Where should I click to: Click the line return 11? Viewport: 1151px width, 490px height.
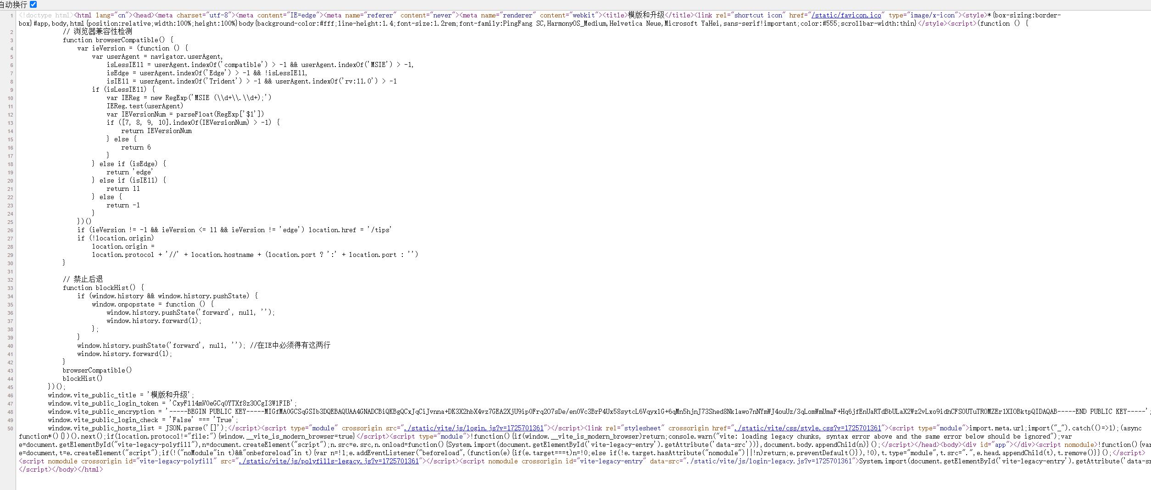point(123,189)
